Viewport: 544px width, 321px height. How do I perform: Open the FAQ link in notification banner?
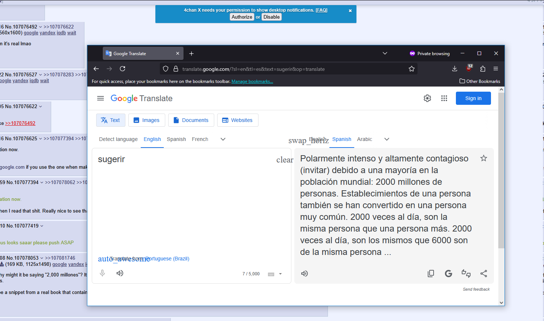click(322, 10)
